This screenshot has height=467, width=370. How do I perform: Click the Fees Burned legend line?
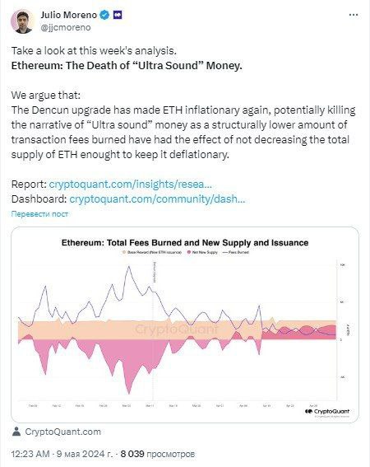click(224, 252)
